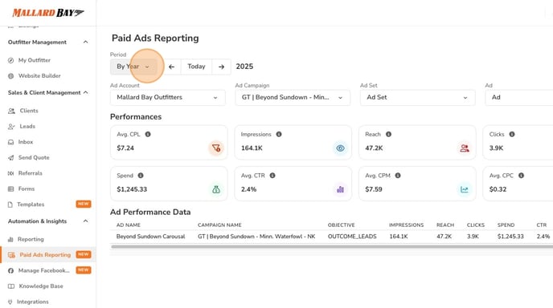Click the OUTCOME_LEADS objective cell
553x308 pixels.
coord(352,237)
